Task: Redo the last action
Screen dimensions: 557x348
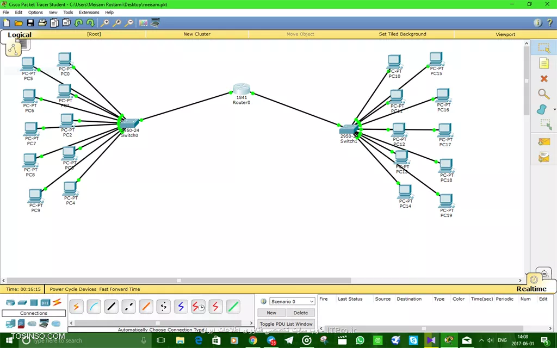Action: (x=90, y=23)
